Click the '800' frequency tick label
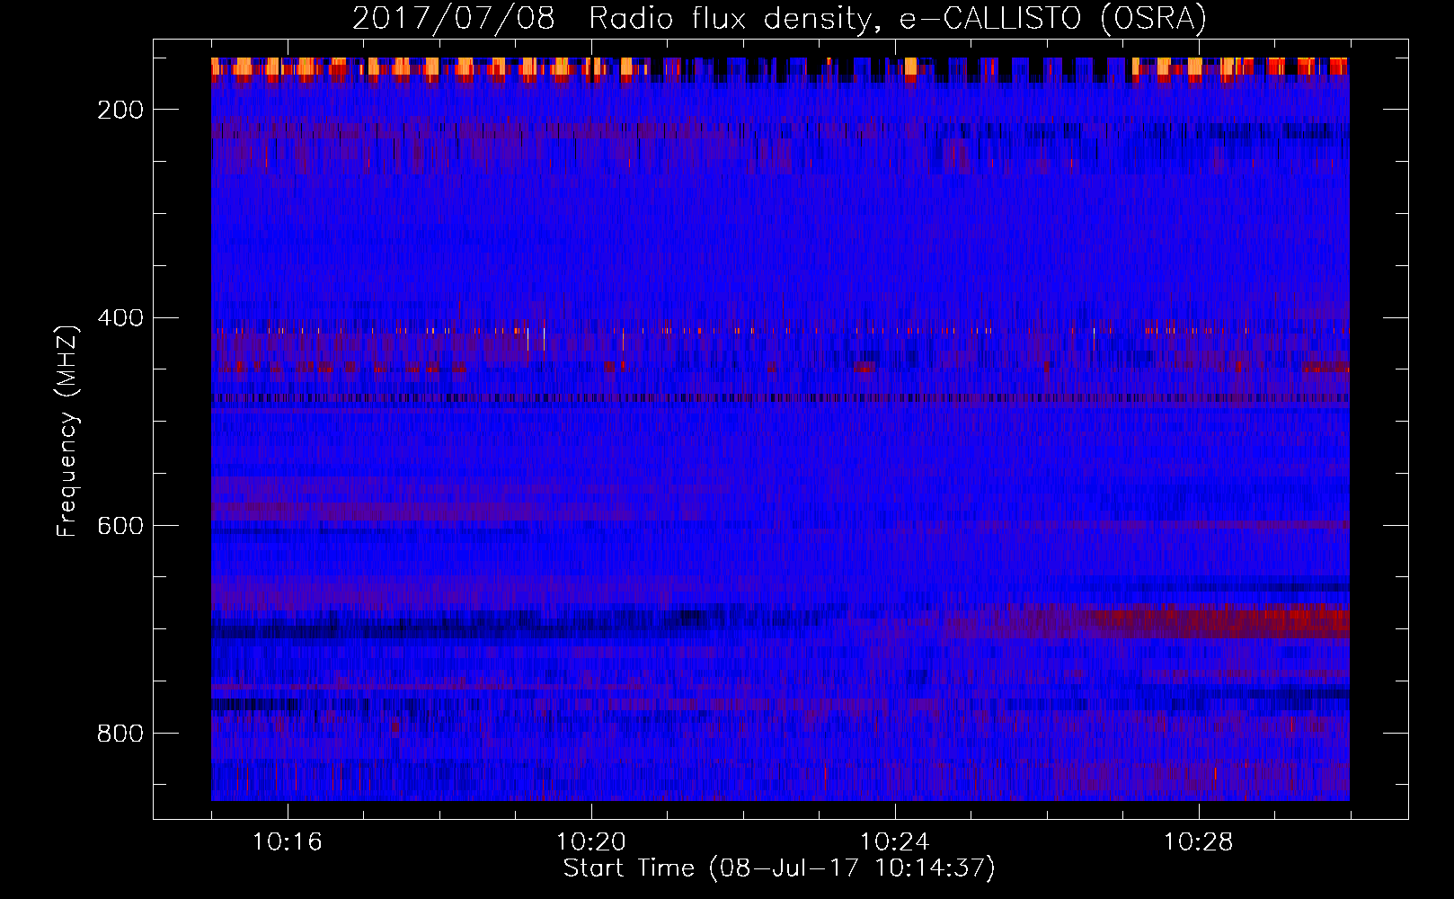Viewport: 1454px width, 899px height. [120, 734]
